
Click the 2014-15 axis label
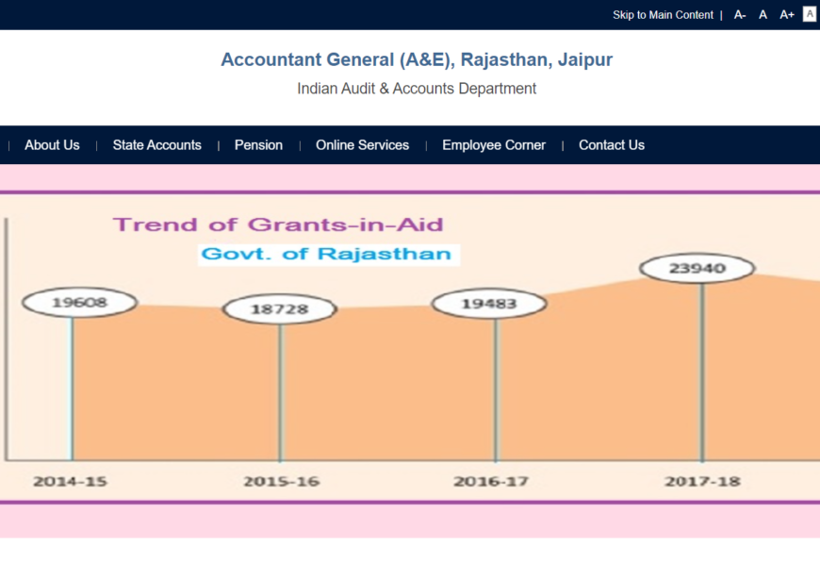coord(71,481)
